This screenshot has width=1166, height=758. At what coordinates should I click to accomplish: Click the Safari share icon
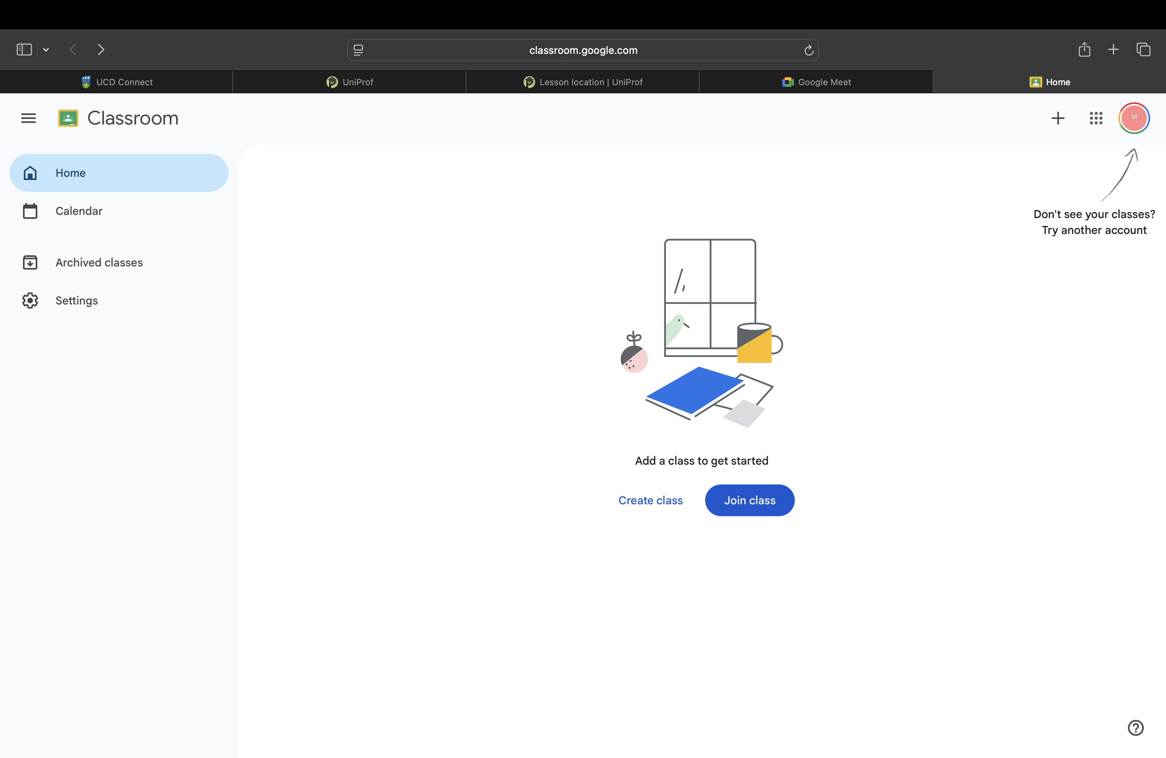1084,50
